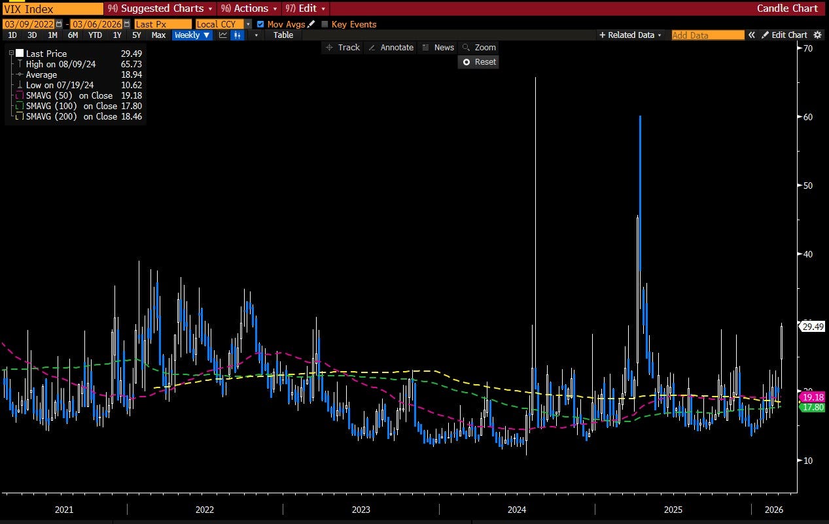829x524 pixels.
Task: Open the Suggested Charts menu
Action: [x=160, y=8]
